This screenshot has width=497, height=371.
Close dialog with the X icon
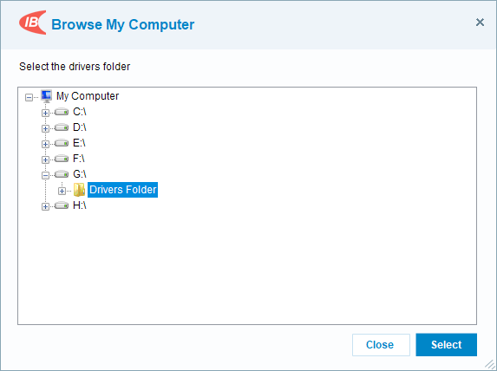click(x=480, y=23)
